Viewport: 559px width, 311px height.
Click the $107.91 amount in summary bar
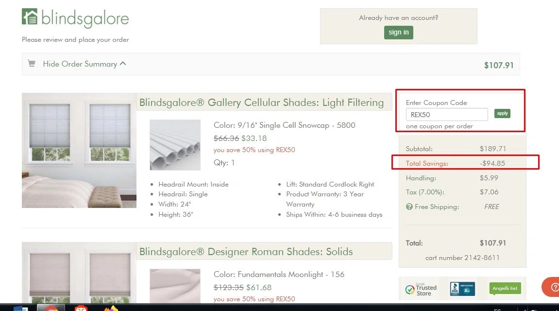point(499,65)
